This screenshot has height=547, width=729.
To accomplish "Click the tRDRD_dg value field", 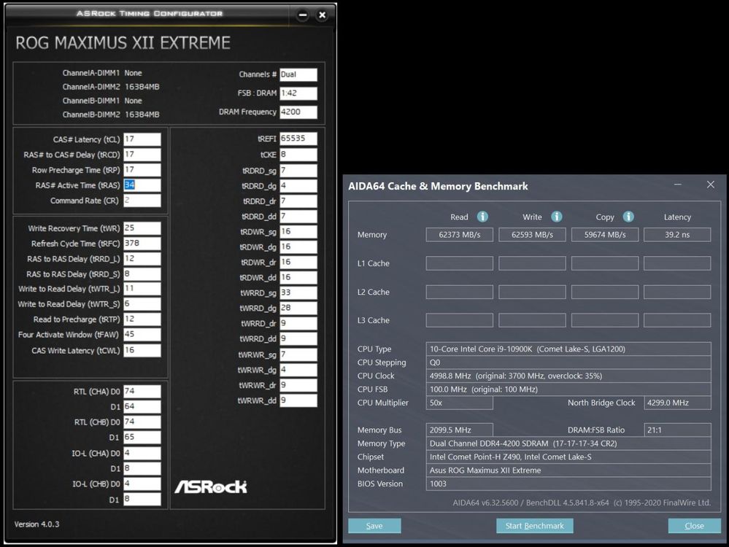I will click(298, 186).
